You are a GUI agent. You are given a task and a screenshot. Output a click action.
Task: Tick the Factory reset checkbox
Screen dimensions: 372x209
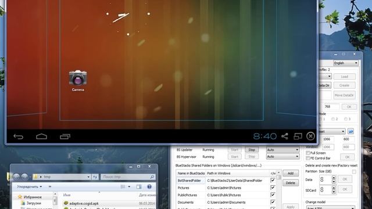click(354, 171)
